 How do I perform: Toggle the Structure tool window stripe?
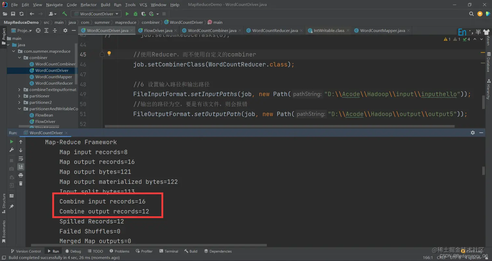(4, 203)
